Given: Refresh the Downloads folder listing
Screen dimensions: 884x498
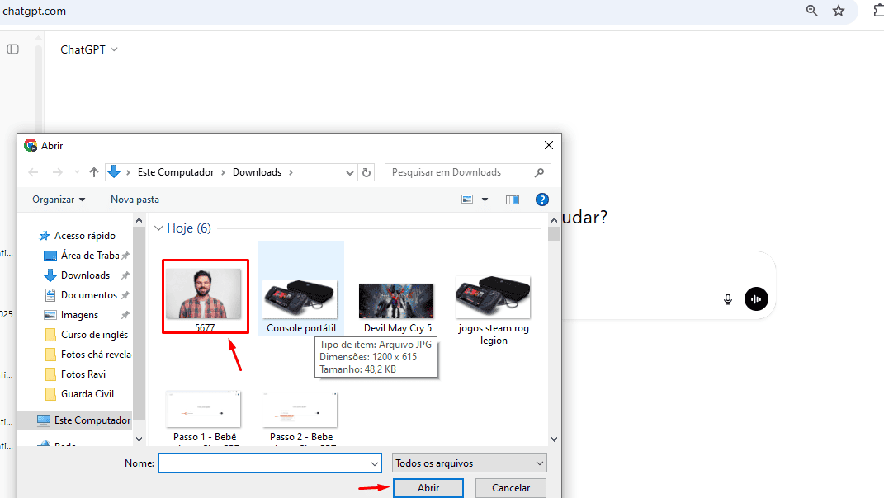Looking at the screenshot, I should tap(367, 172).
